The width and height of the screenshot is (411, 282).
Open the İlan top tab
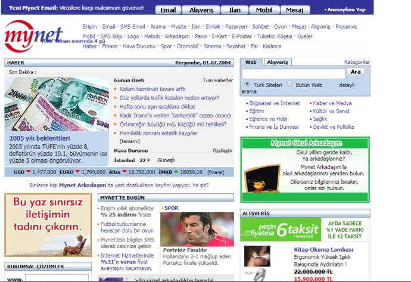pos(235,10)
